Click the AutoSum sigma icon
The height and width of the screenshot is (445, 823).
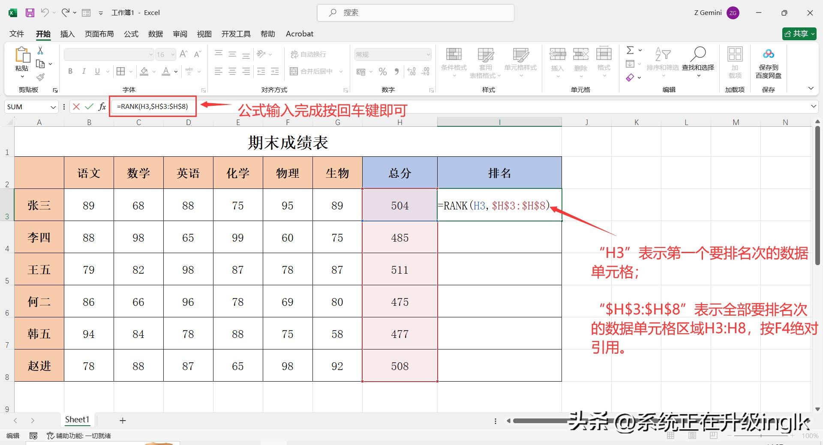click(x=630, y=51)
